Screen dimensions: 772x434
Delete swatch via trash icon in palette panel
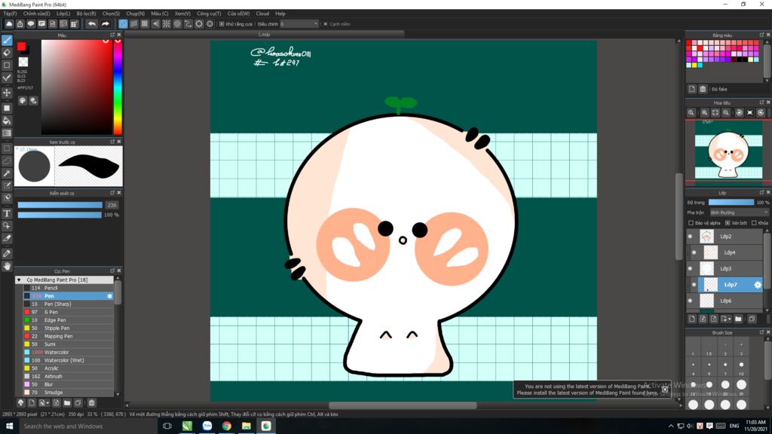click(703, 89)
